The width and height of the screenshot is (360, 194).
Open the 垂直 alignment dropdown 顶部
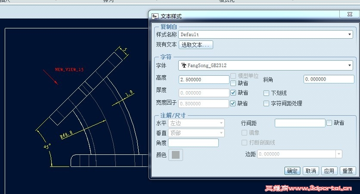(x=196, y=133)
